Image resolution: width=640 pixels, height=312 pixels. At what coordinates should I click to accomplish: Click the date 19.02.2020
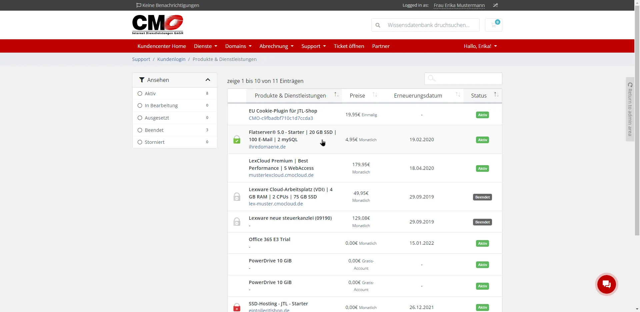click(x=422, y=140)
